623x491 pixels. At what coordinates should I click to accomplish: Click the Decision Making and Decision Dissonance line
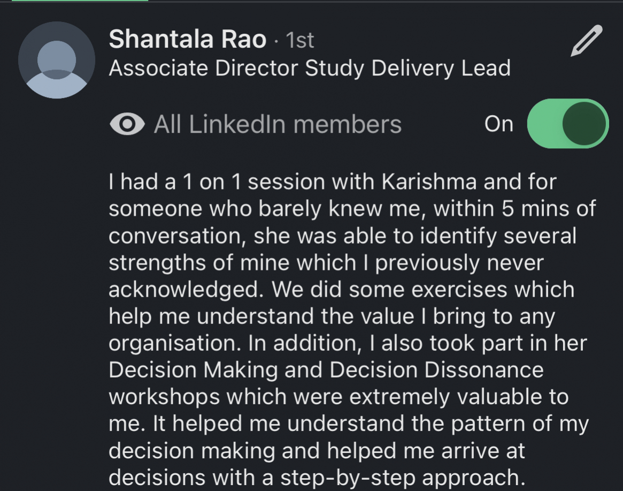pos(326,370)
